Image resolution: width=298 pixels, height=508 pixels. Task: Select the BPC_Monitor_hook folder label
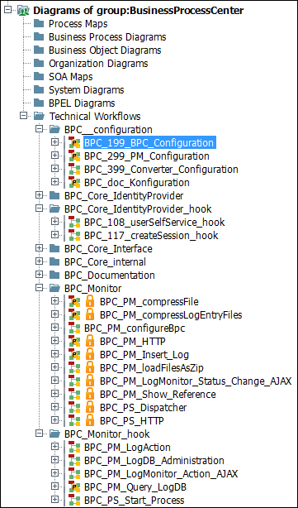106,434
